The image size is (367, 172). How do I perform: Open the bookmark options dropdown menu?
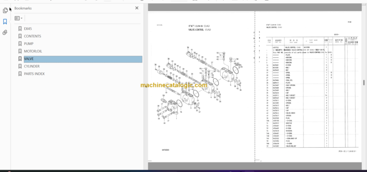(x=19, y=18)
